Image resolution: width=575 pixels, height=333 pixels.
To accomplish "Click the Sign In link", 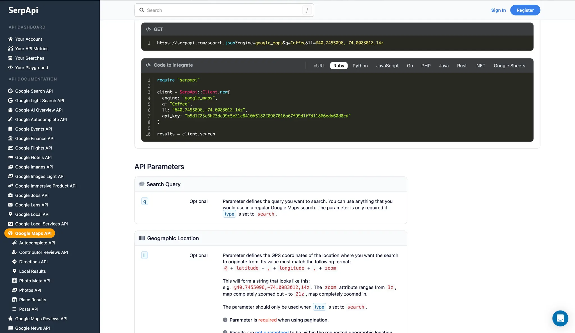I will tap(498, 10).
